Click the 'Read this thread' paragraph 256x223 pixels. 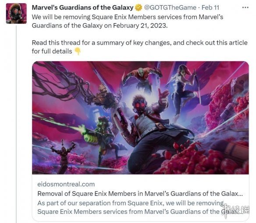click(x=139, y=47)
